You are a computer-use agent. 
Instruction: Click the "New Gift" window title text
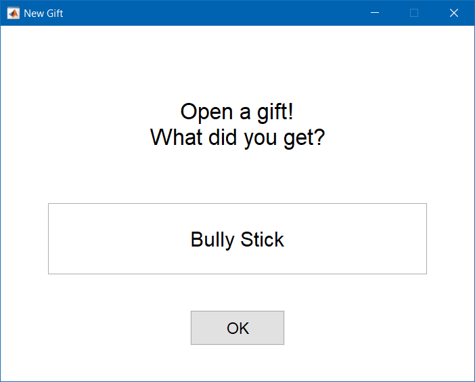(x=43, y=13)
